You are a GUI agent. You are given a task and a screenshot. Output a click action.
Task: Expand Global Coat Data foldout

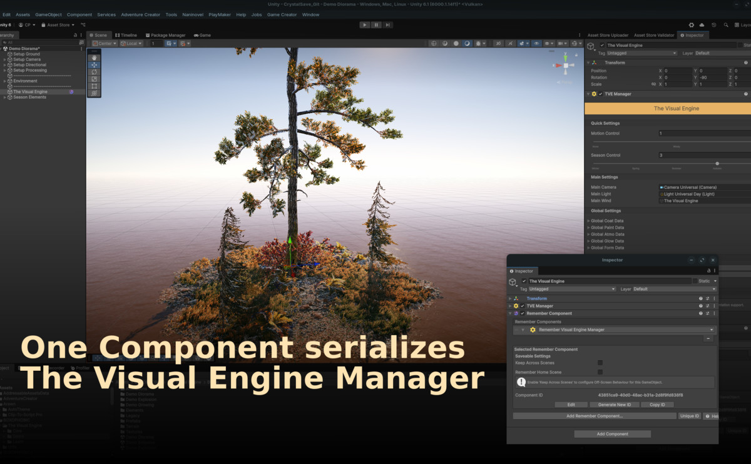coord(588,221)
